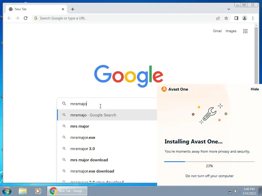The image size is (262, 196).
Task: Open the Windows Start menu
Action: [7, 191]
